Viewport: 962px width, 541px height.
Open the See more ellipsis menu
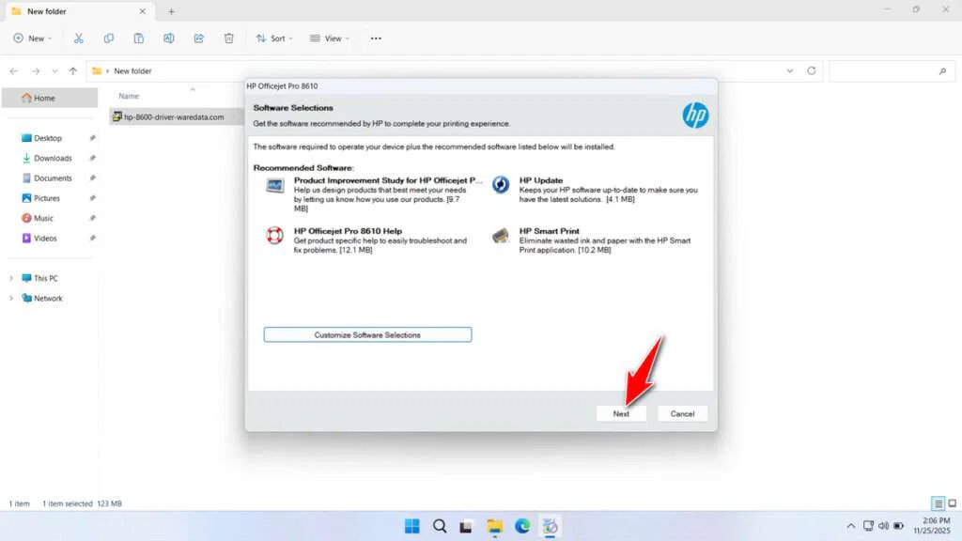click(375, 38)
